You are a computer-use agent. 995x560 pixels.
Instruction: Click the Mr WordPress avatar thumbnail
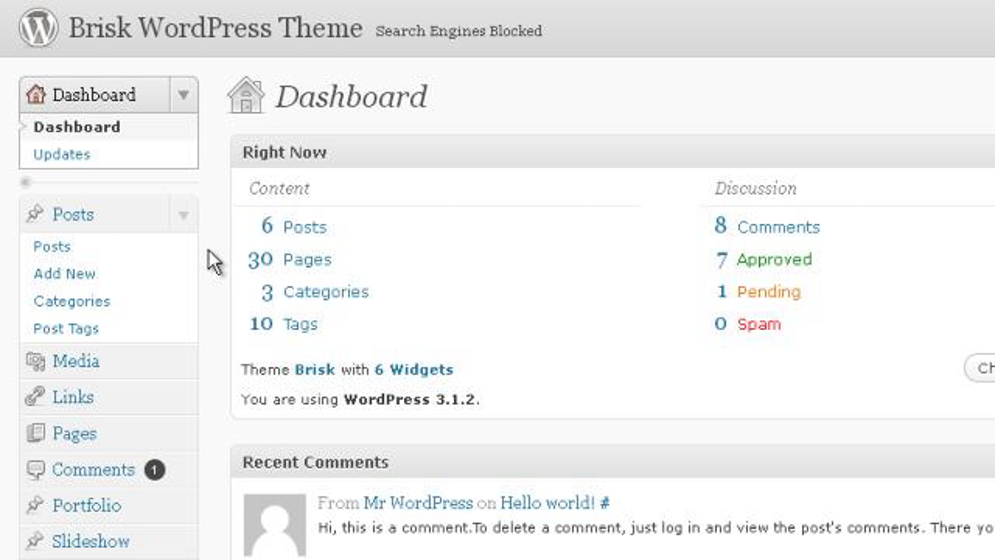[x=275, y=525]
